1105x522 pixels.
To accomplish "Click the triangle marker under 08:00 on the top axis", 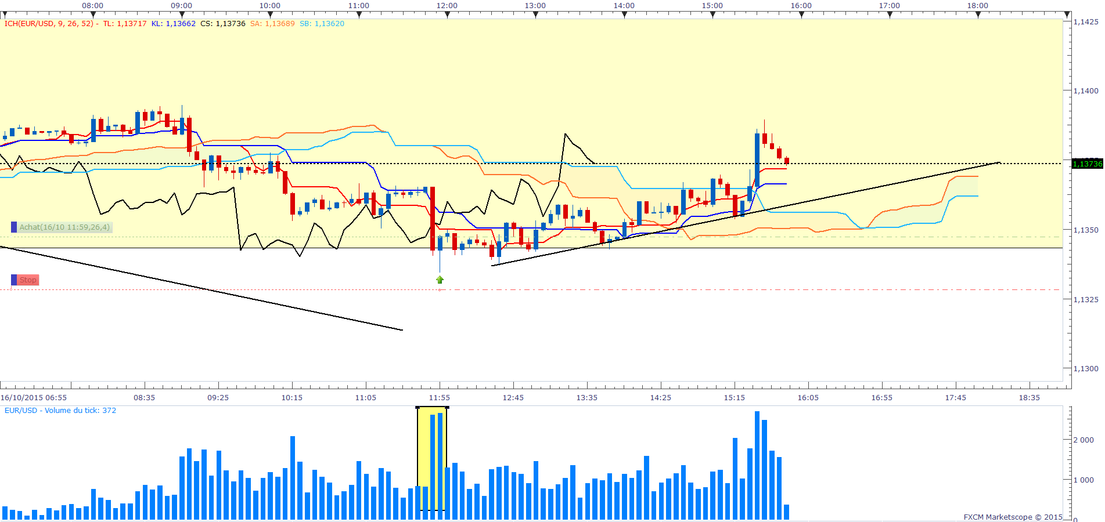I will (93, 15).
